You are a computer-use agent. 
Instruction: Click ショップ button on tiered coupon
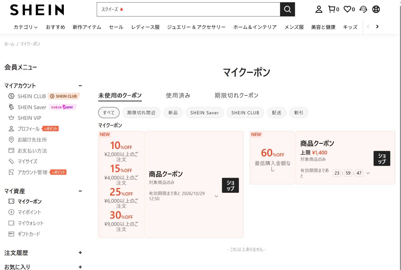pyautogui.click(x=230, y=185)
